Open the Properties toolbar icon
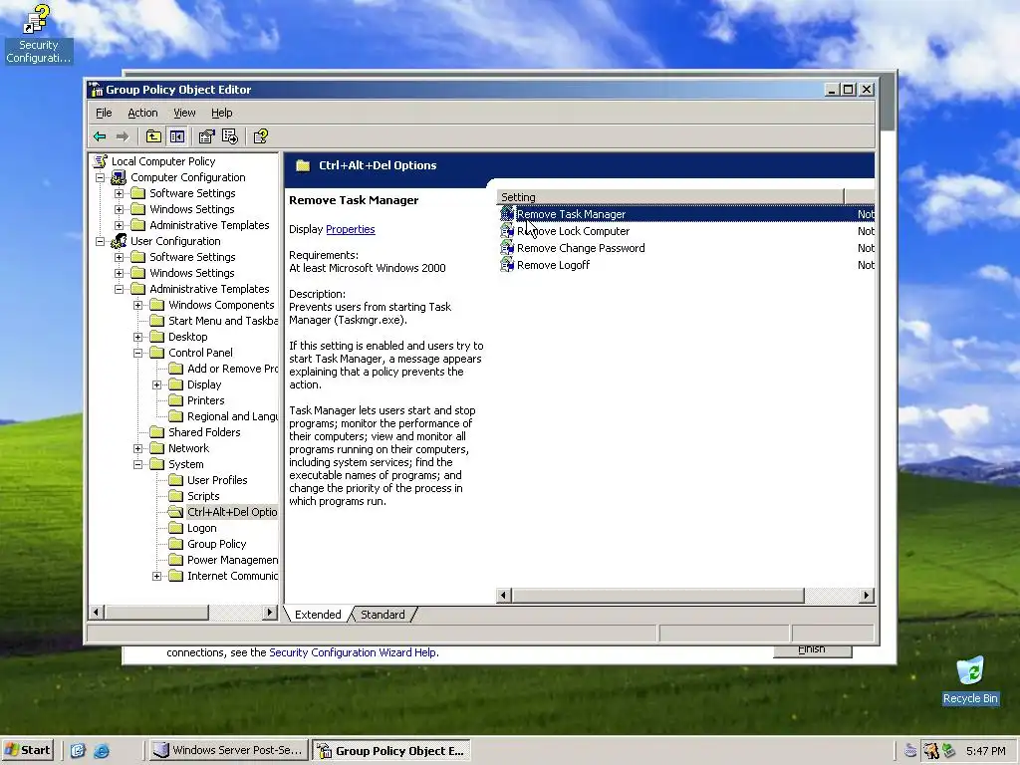The height and width of the screenshot is (765, 1020). [x=207, y=136]
